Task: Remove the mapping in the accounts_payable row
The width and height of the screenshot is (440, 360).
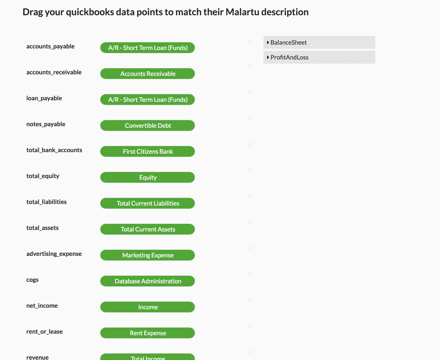Action: pos(250,41)
